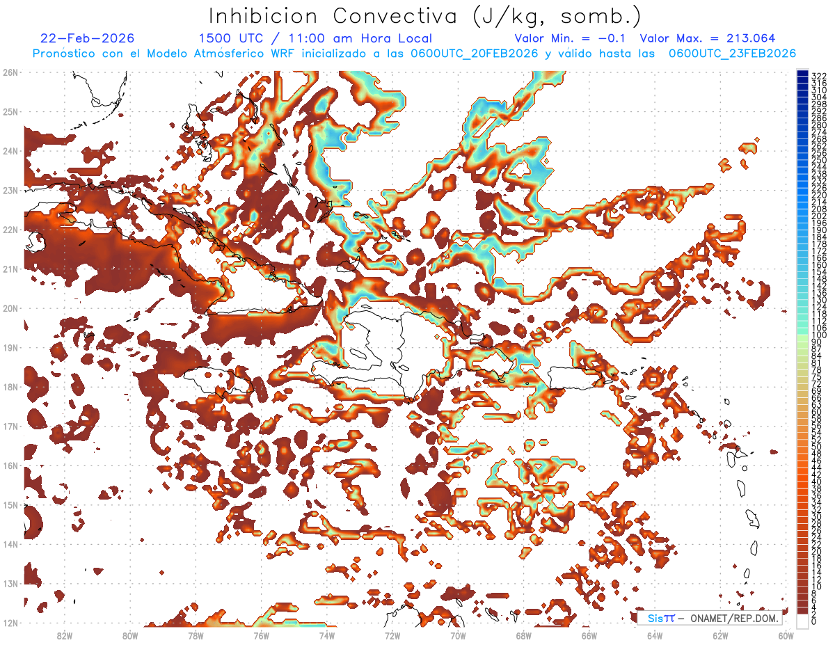
Task: Click the 23N latitude label
Action: click(x=10, y=190)
